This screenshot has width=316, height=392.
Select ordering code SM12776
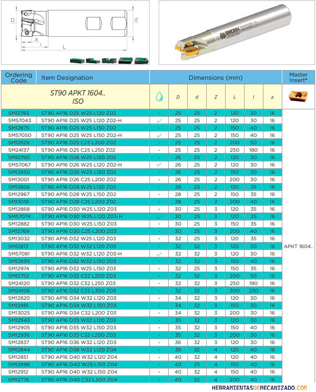[18, 380]
